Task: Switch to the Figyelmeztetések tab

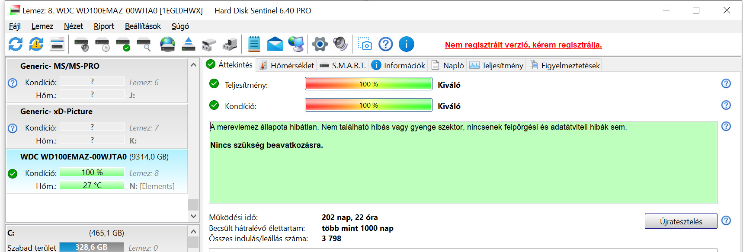Action: (x=564, y=65)
